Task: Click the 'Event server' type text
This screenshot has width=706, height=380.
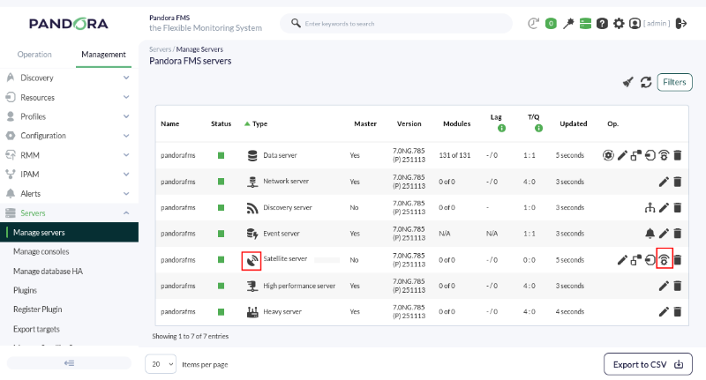Action: (281, 234)
